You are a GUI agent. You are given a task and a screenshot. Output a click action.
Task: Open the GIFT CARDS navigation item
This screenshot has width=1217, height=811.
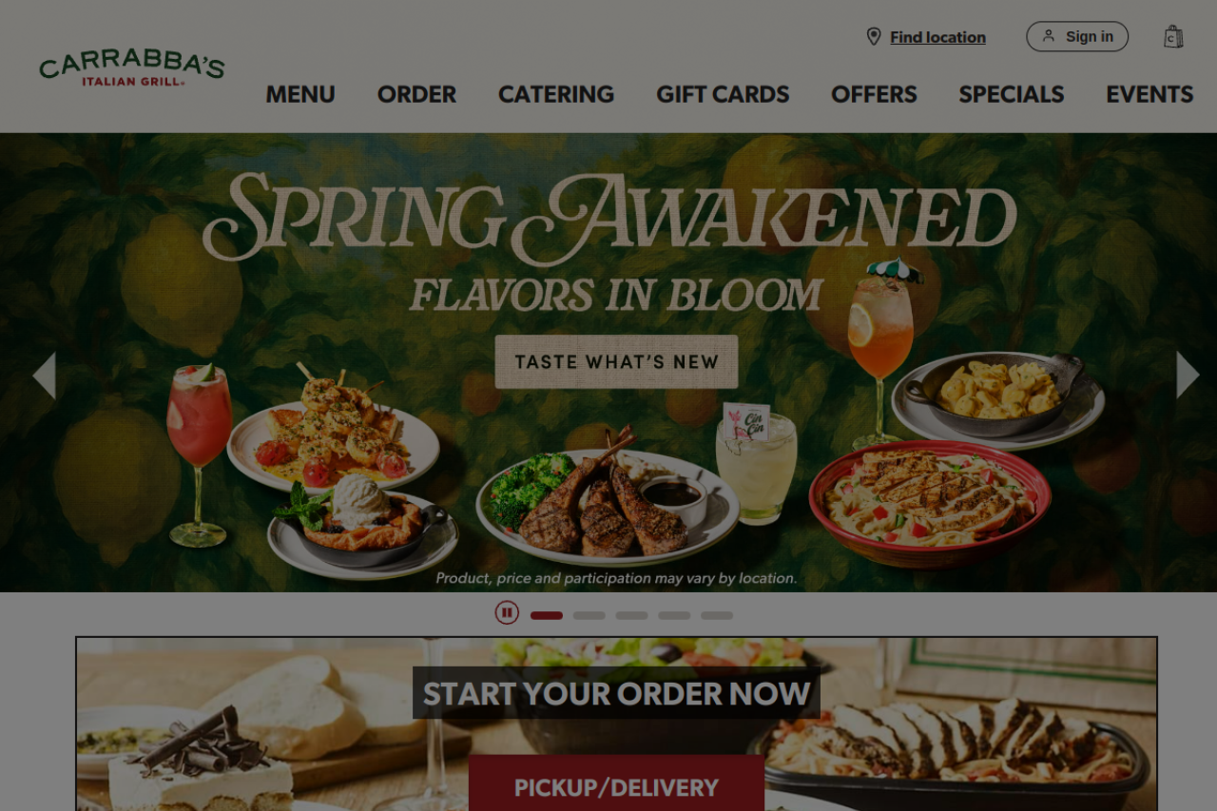click(723, 94)
